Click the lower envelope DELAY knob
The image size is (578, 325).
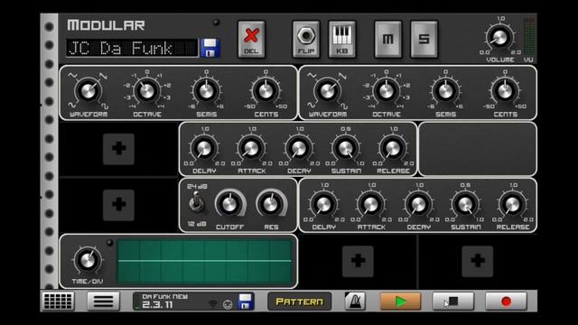click(x=323, y=204)
